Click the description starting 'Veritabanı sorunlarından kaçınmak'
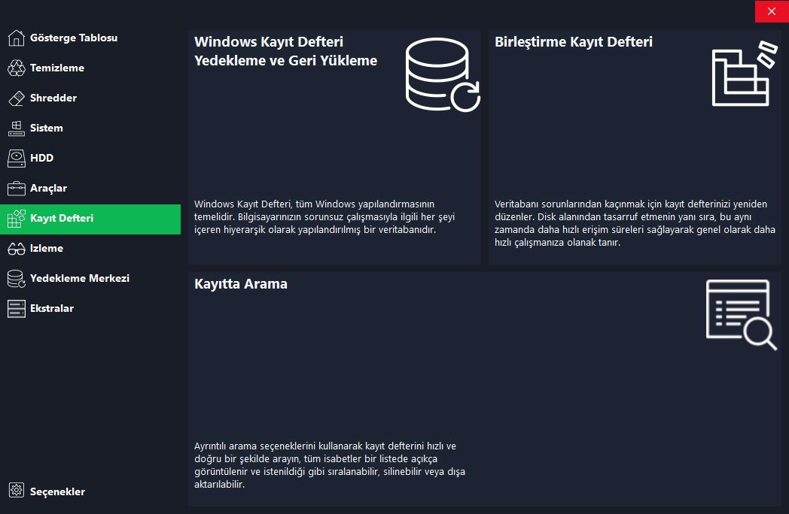 [x=635, y=223]
